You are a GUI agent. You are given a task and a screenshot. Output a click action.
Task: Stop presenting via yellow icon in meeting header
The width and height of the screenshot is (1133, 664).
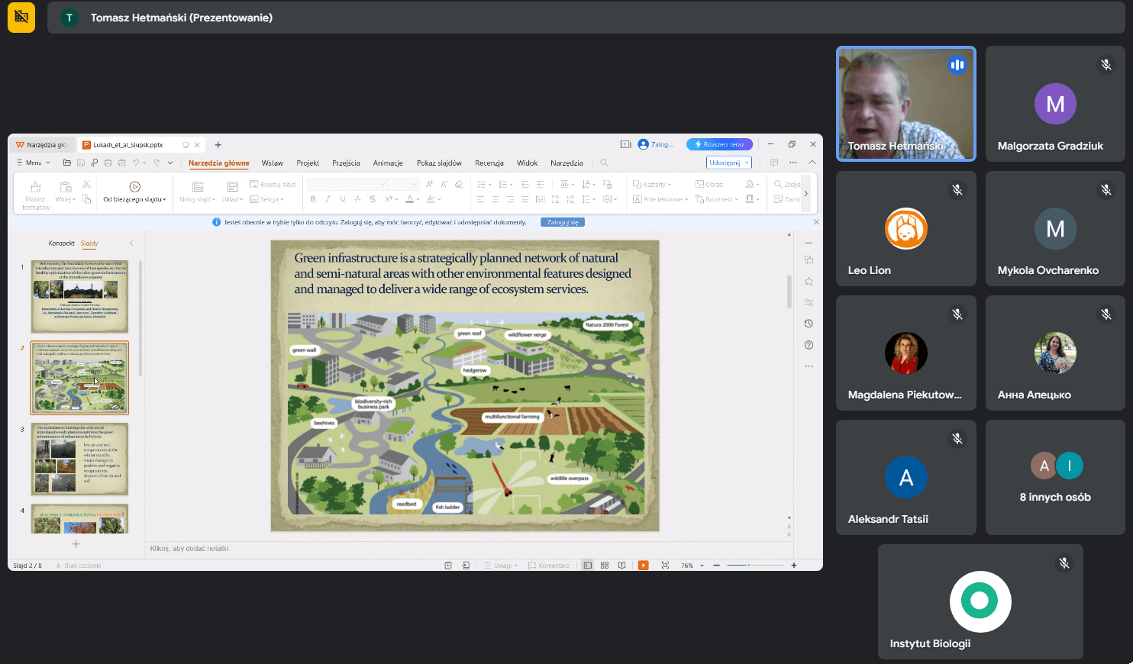click(21, 18)
